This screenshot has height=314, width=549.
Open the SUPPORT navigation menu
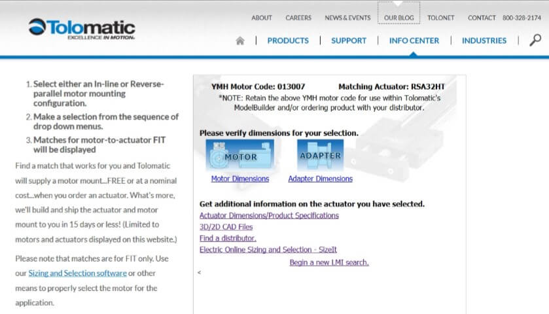pyautogui.click(x=349, y=41)
